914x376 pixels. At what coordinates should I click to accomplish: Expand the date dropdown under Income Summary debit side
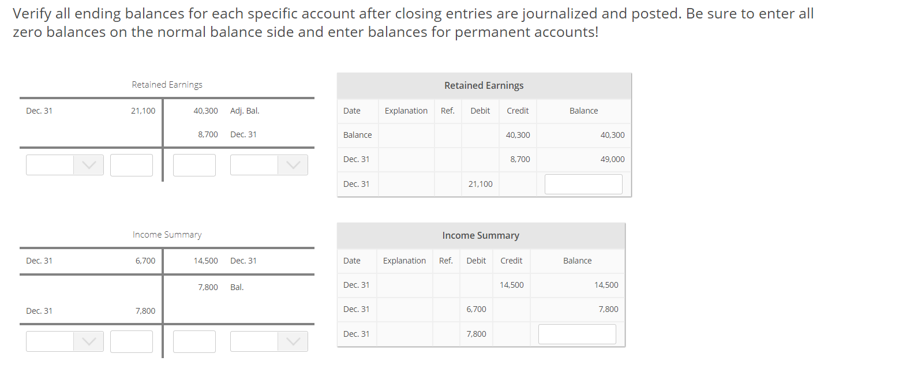(64, 341)
